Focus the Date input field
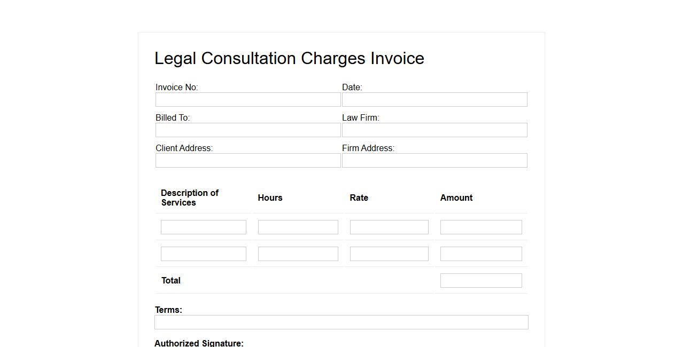683x347 pixels. coord(434,99)
